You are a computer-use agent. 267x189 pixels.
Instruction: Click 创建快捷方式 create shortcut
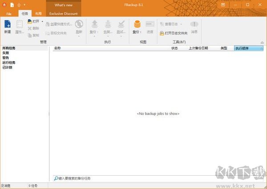pyautogui.click(x=59, y=24)
